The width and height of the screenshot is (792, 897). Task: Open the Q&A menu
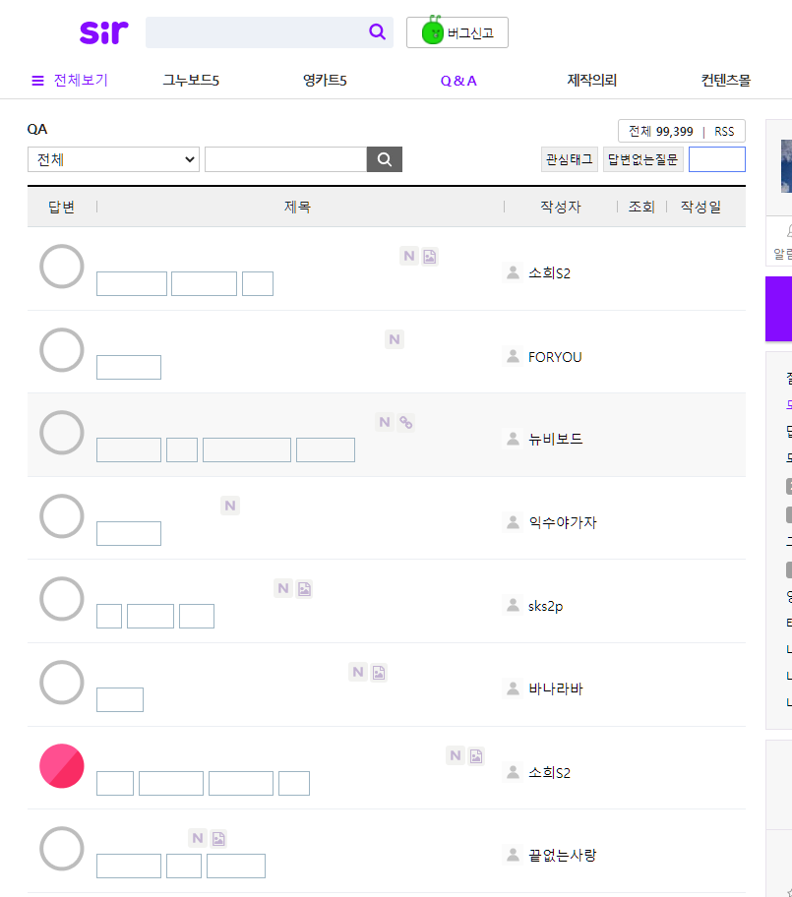pos(458,81)
